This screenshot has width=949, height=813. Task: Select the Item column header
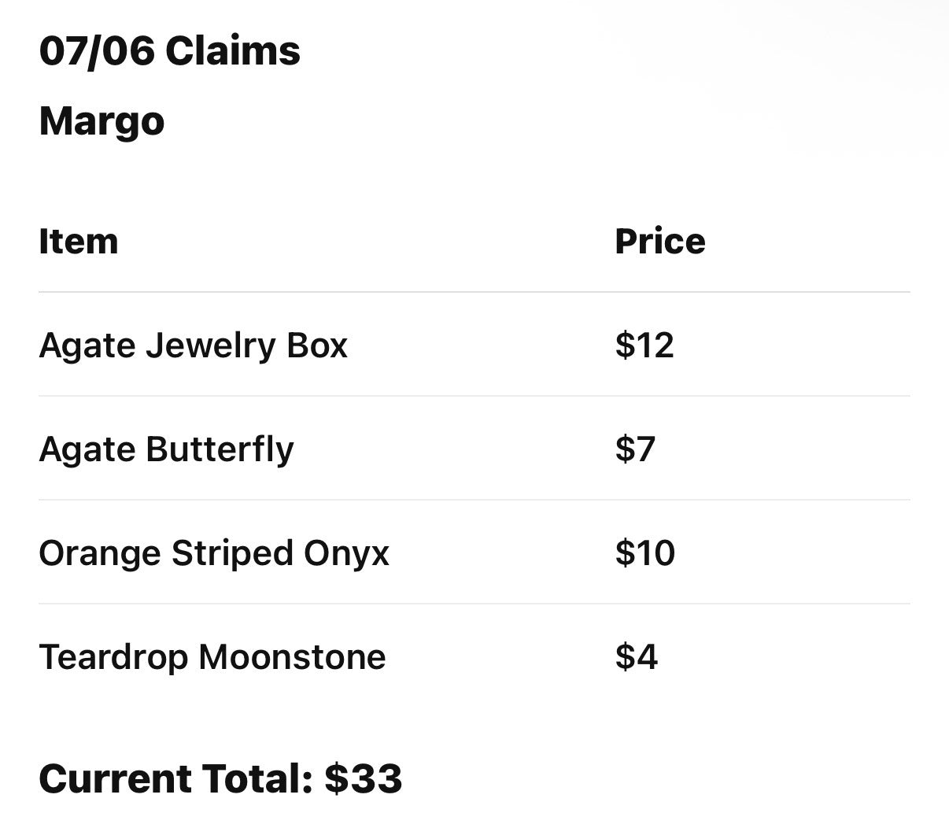(79, 241)
